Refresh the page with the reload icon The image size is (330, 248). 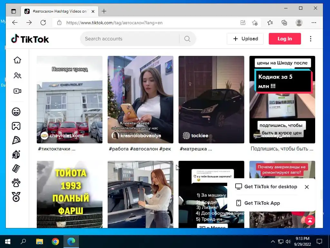43,23
